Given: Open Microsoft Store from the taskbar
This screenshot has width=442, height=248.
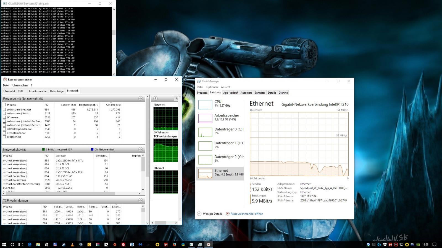Looking at the screenshot, I should click(47, 244).
